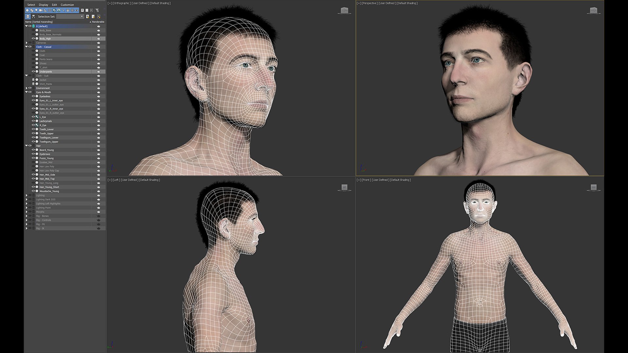Open Perspective viewport view label menu
628x353 pixels.
click(x=370, y=3)
